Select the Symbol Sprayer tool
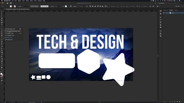The height and width of the screenshot is (103, 184). [x=2, y=59]
